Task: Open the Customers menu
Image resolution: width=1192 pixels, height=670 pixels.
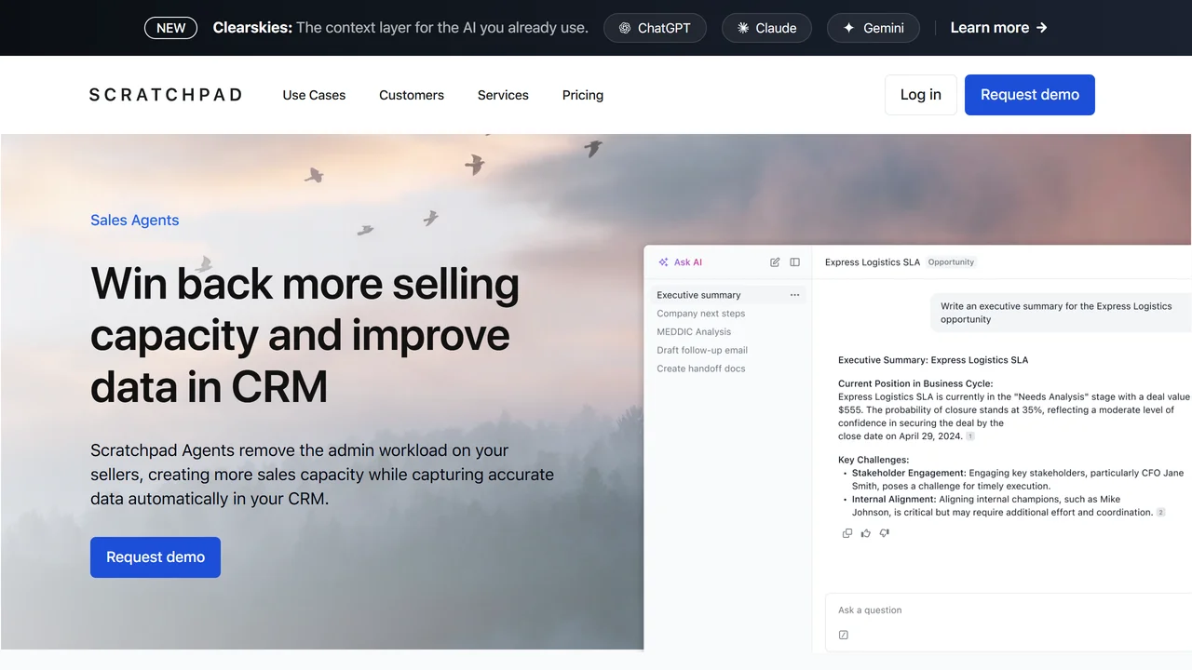Action: 412,95
